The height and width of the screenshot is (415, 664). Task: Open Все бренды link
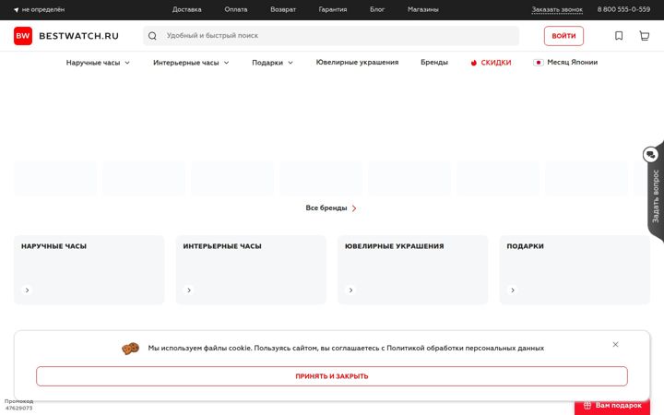click(x=331, y=207)
